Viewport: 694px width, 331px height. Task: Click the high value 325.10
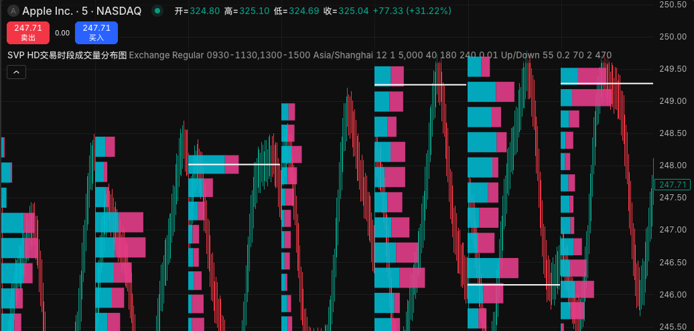[x=254, y=11]
